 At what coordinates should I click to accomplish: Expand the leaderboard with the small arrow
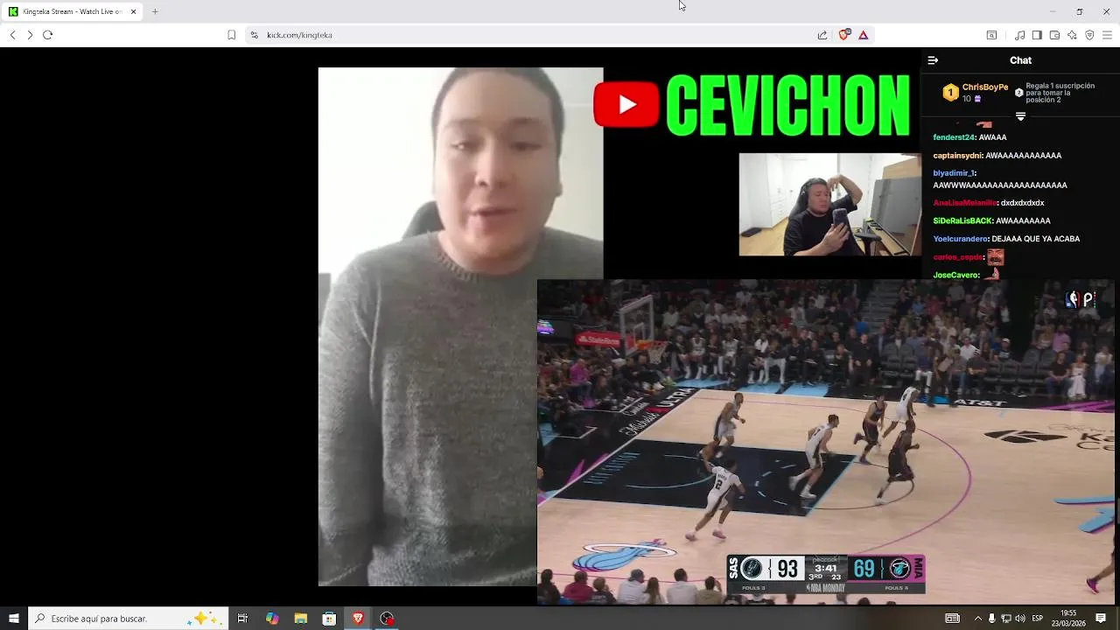coord(1020,116)
